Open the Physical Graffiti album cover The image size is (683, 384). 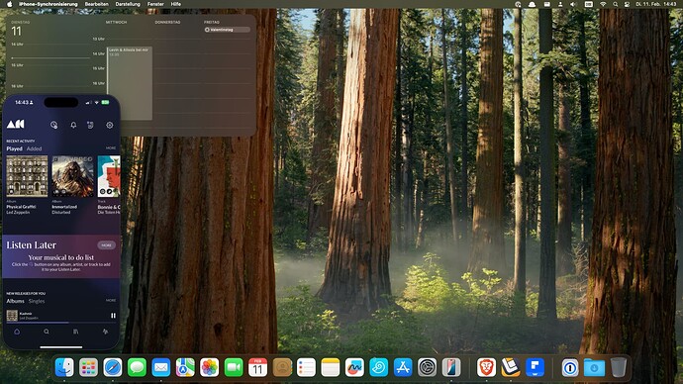click(x=27, y=176)
